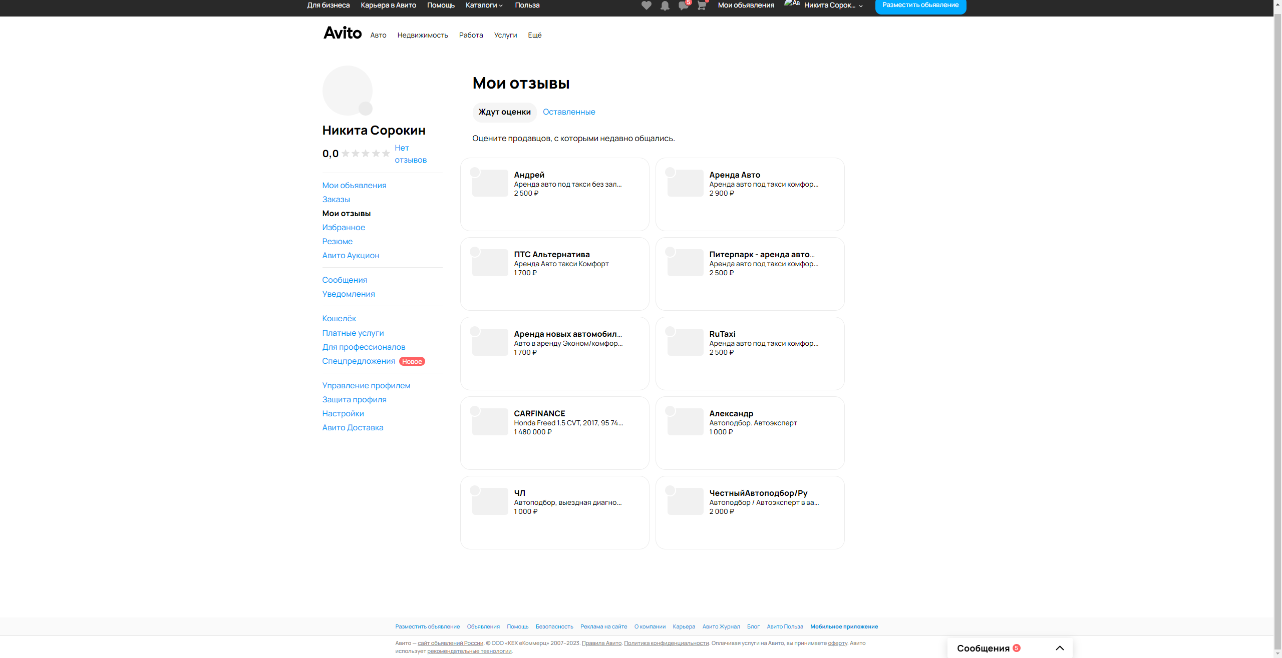Click the small avatar edit badge
Image resolution: width=1282 pixels, height=658 pixels.
366,108
